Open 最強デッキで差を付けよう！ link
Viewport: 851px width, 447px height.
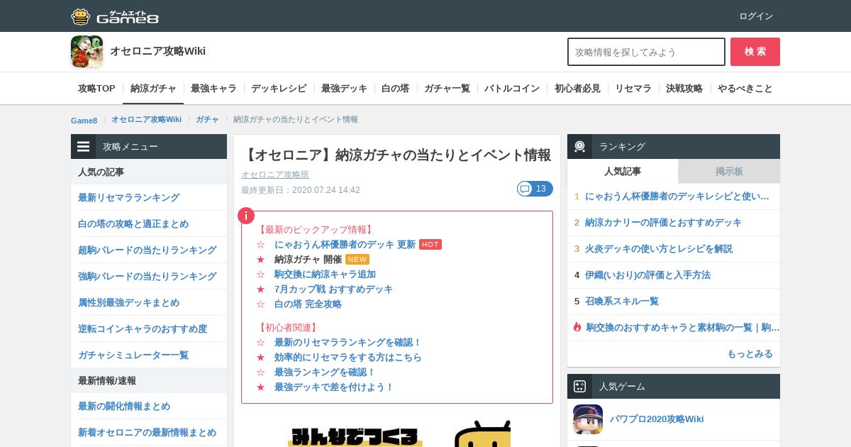(x=334, y=387)
